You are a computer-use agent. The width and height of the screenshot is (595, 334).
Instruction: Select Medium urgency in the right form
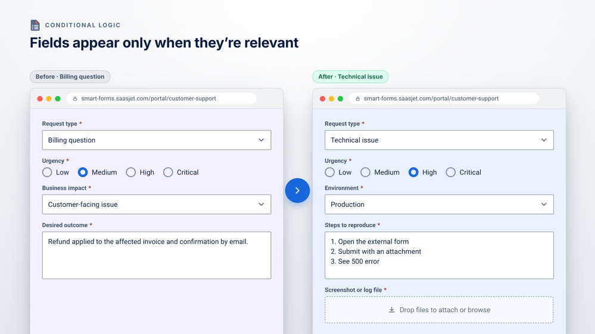point(366,172)
